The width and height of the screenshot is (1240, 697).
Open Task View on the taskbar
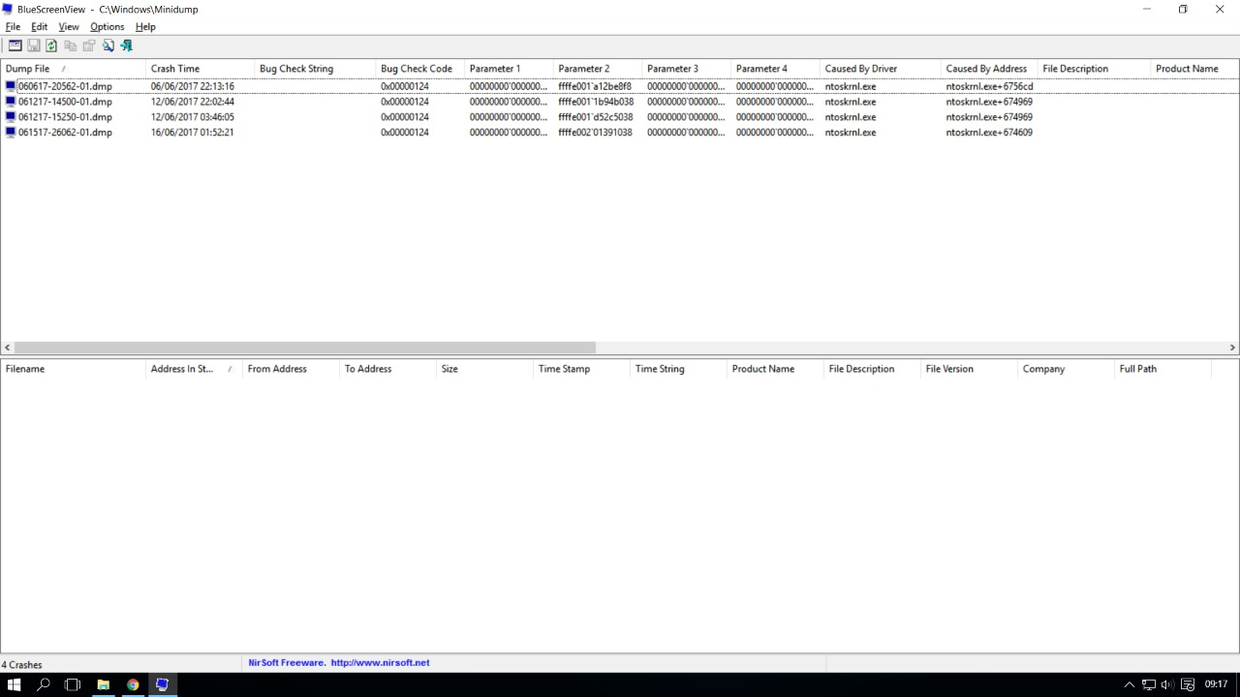pos(73,684)
